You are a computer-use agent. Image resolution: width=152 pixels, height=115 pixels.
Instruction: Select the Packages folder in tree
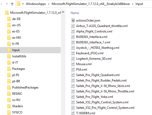point(16,69)
